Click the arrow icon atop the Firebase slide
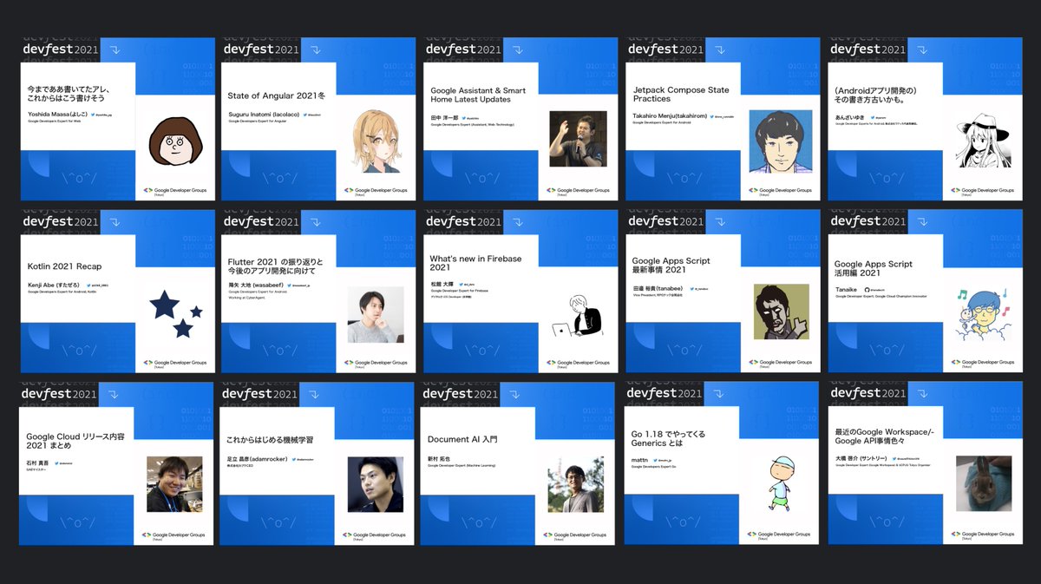The width and height of the screenshot is (1041, 584). click(518, 222)
